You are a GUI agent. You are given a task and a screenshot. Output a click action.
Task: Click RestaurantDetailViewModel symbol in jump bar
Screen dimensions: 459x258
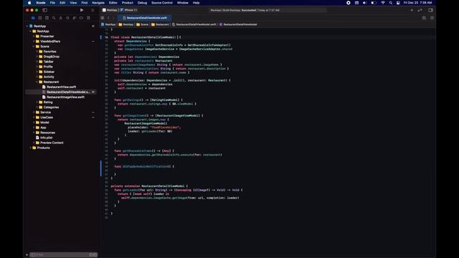[x=238, y=24]
